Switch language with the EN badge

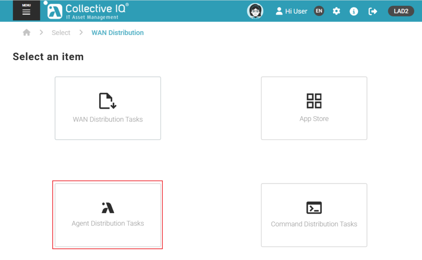(x=319, y=11)
